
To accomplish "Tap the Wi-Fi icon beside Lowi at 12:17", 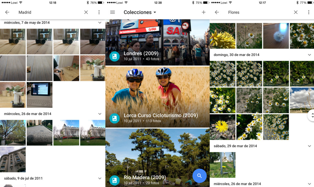I will click(230, 2).
